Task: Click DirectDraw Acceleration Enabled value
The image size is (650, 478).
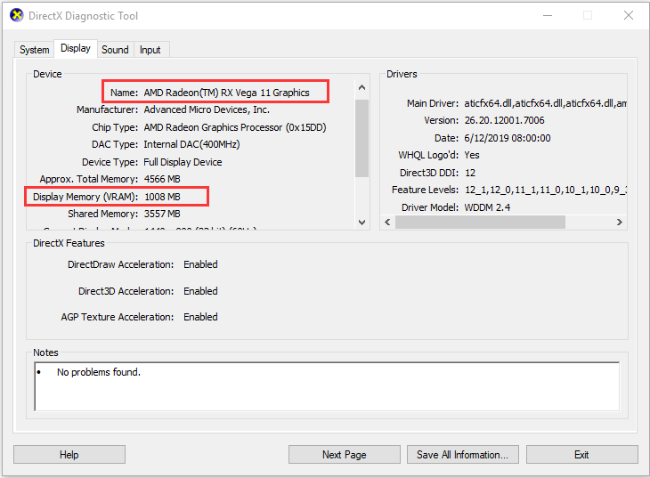Action: click(x=200, y=264)
